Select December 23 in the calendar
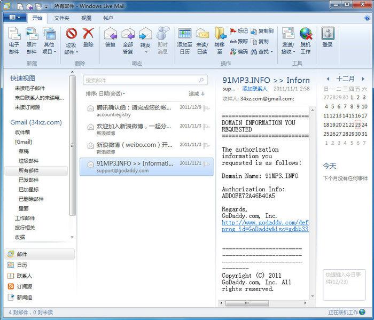This screenshot has height=320, width=374. pyautogui.click(x=357, y=124)
